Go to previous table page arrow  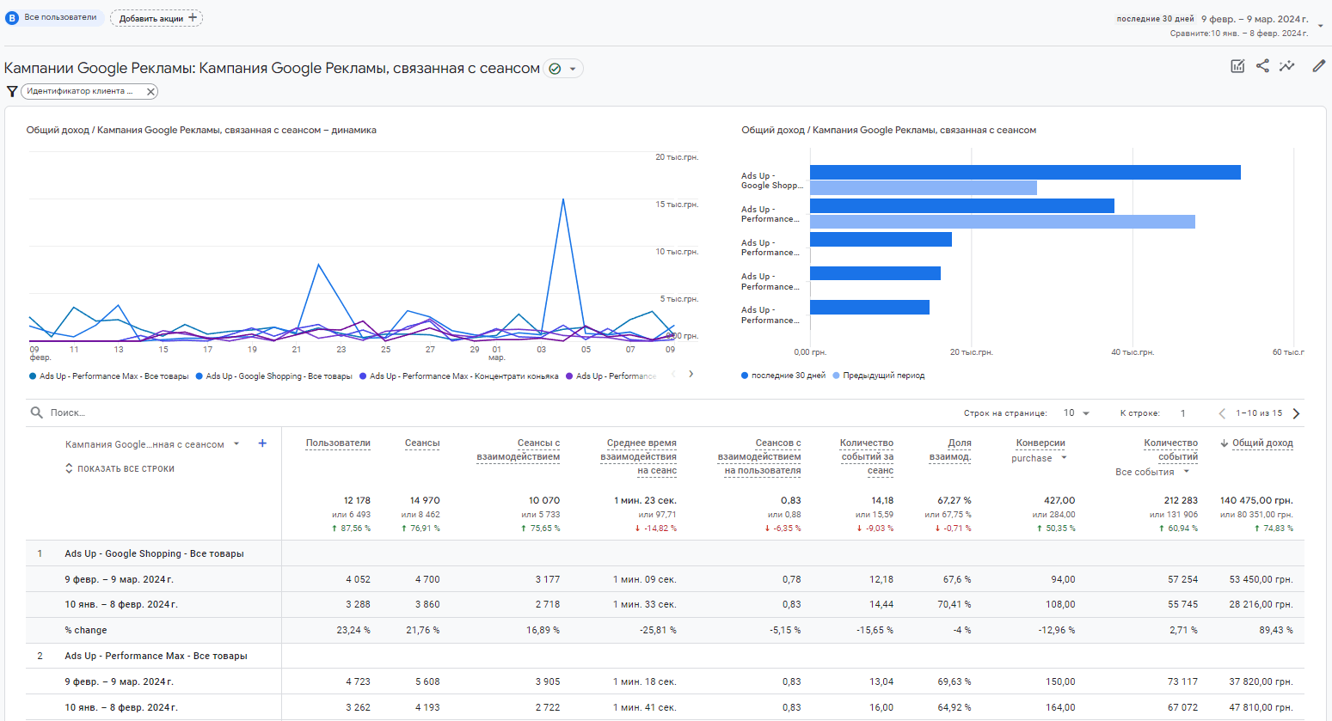(1222, 413)
